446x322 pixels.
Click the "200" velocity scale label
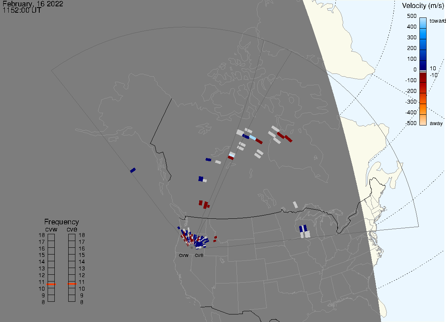(x=411, y=48)
